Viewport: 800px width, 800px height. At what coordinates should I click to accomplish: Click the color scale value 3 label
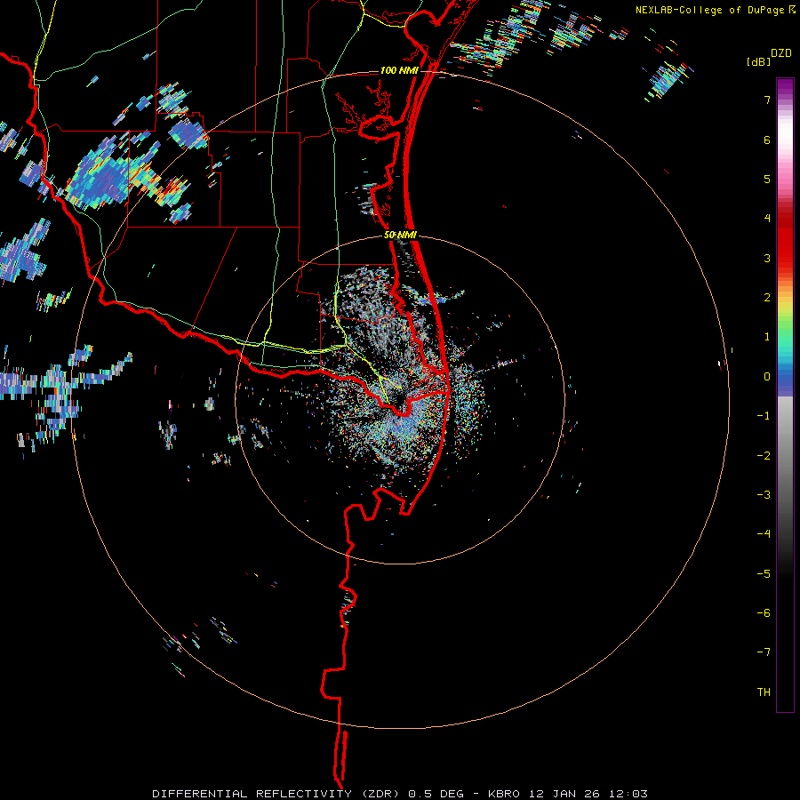(x=767, y=258)
